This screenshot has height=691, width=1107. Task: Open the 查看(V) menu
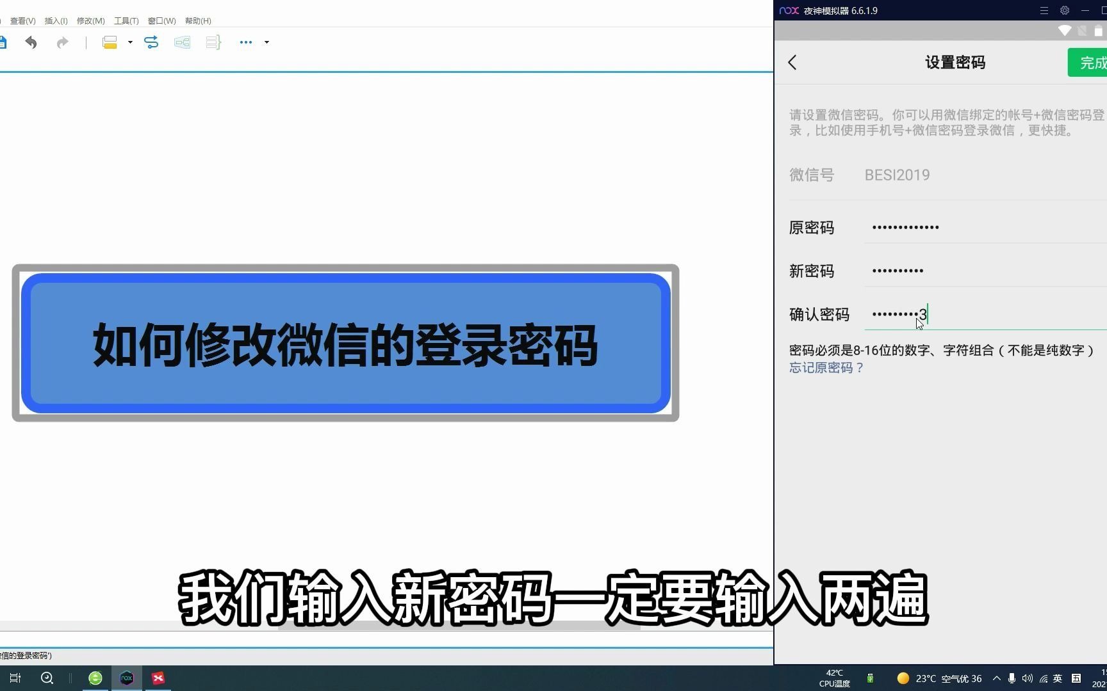click(22, 21)
